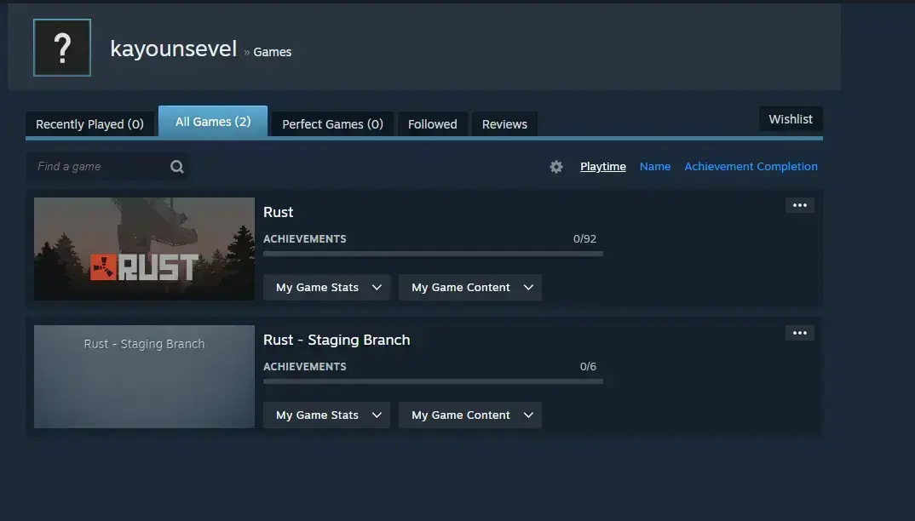Focus the Find a game search field
The width and height of the screenshot is (915, 521).
(x=107, y=167)
